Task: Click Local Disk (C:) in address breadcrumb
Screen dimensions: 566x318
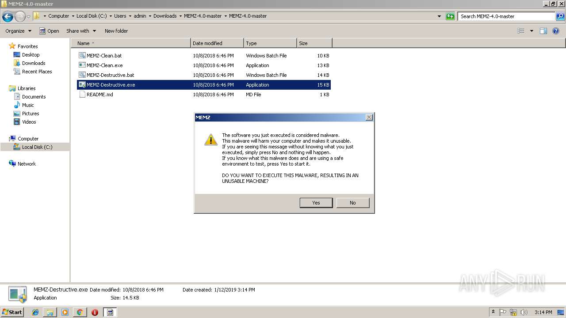Action: pyautogui.click(x=92, y=16)
